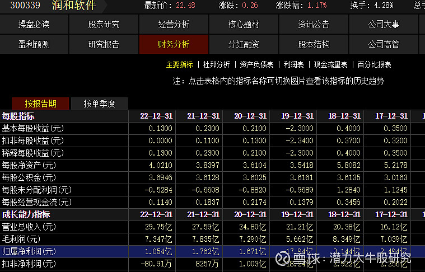Screen dimensions: 425x272
Task: Click the 换手 value 4.28%
Action: [383, 5]
